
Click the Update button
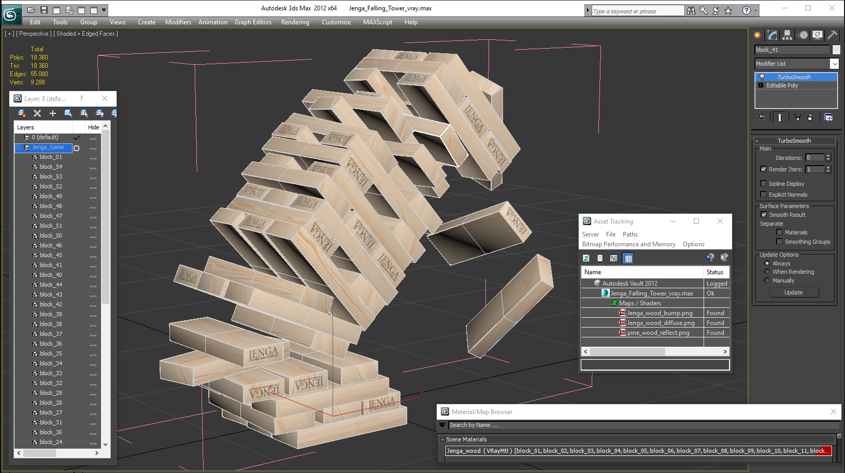(793, 292)
